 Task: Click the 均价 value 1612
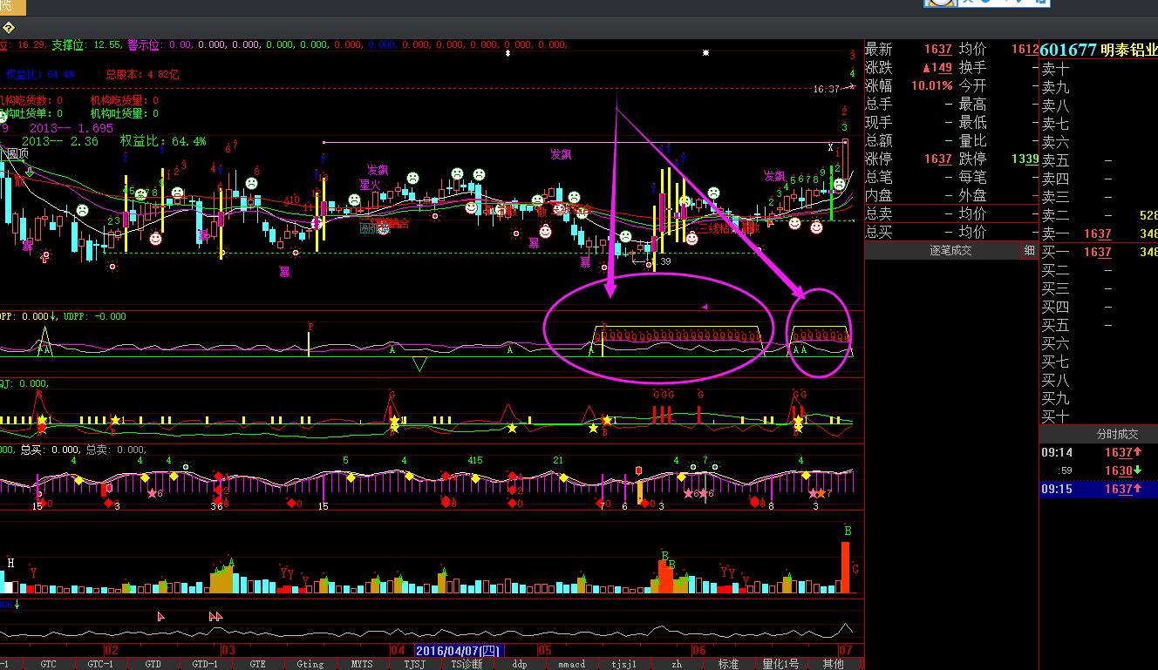click(1025, 50)
